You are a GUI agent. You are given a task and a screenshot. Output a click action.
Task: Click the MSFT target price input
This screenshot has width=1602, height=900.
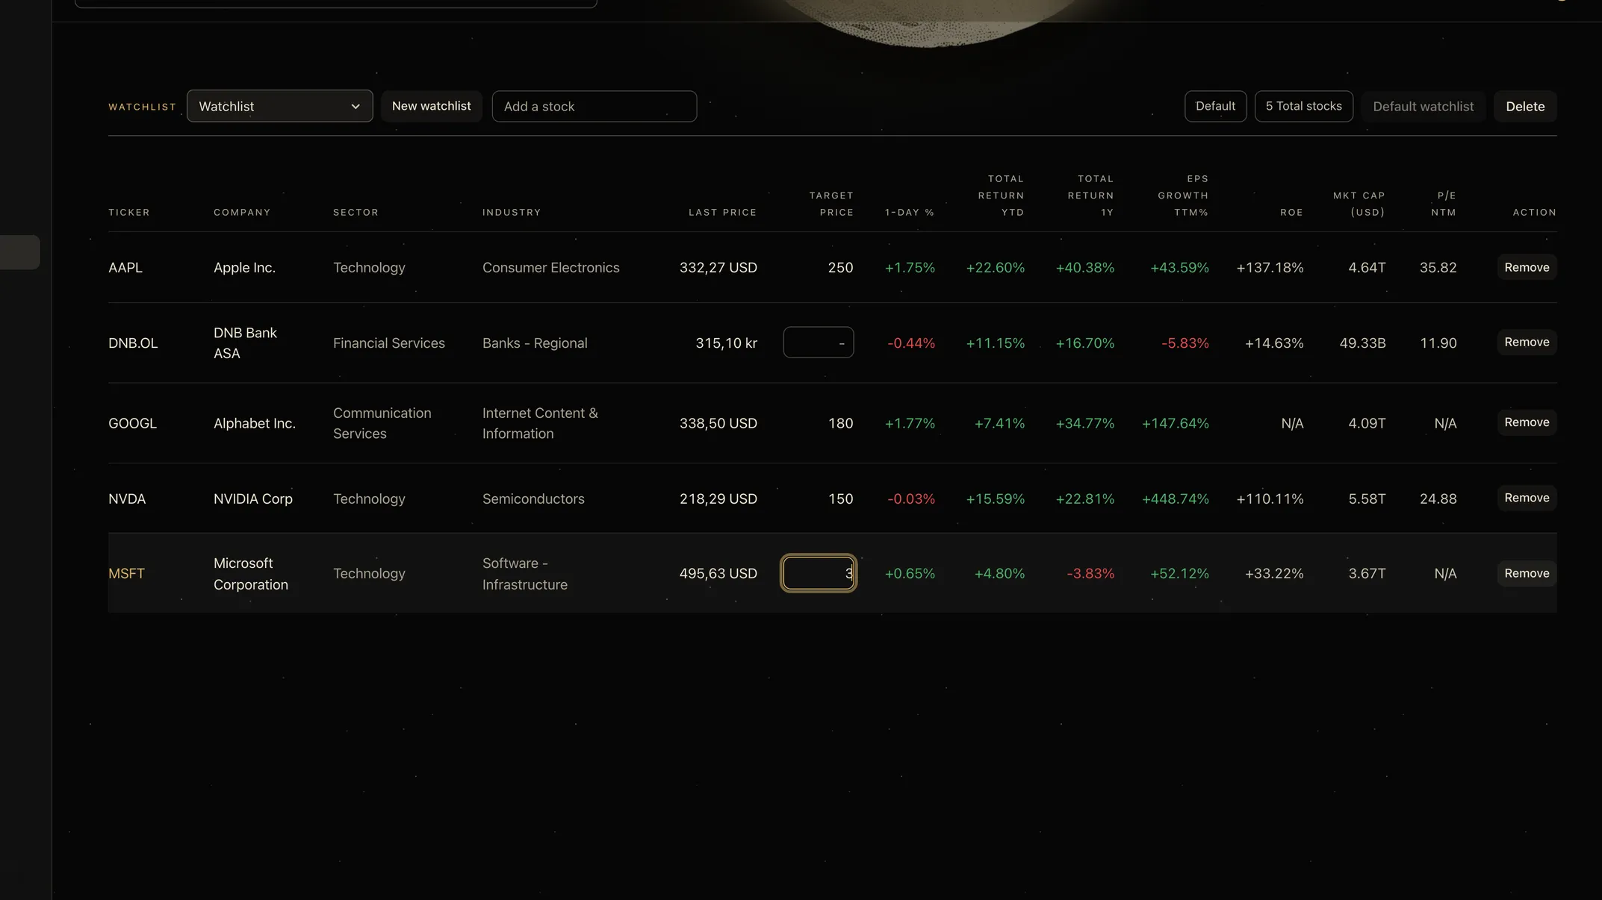[x=819, y=573]
